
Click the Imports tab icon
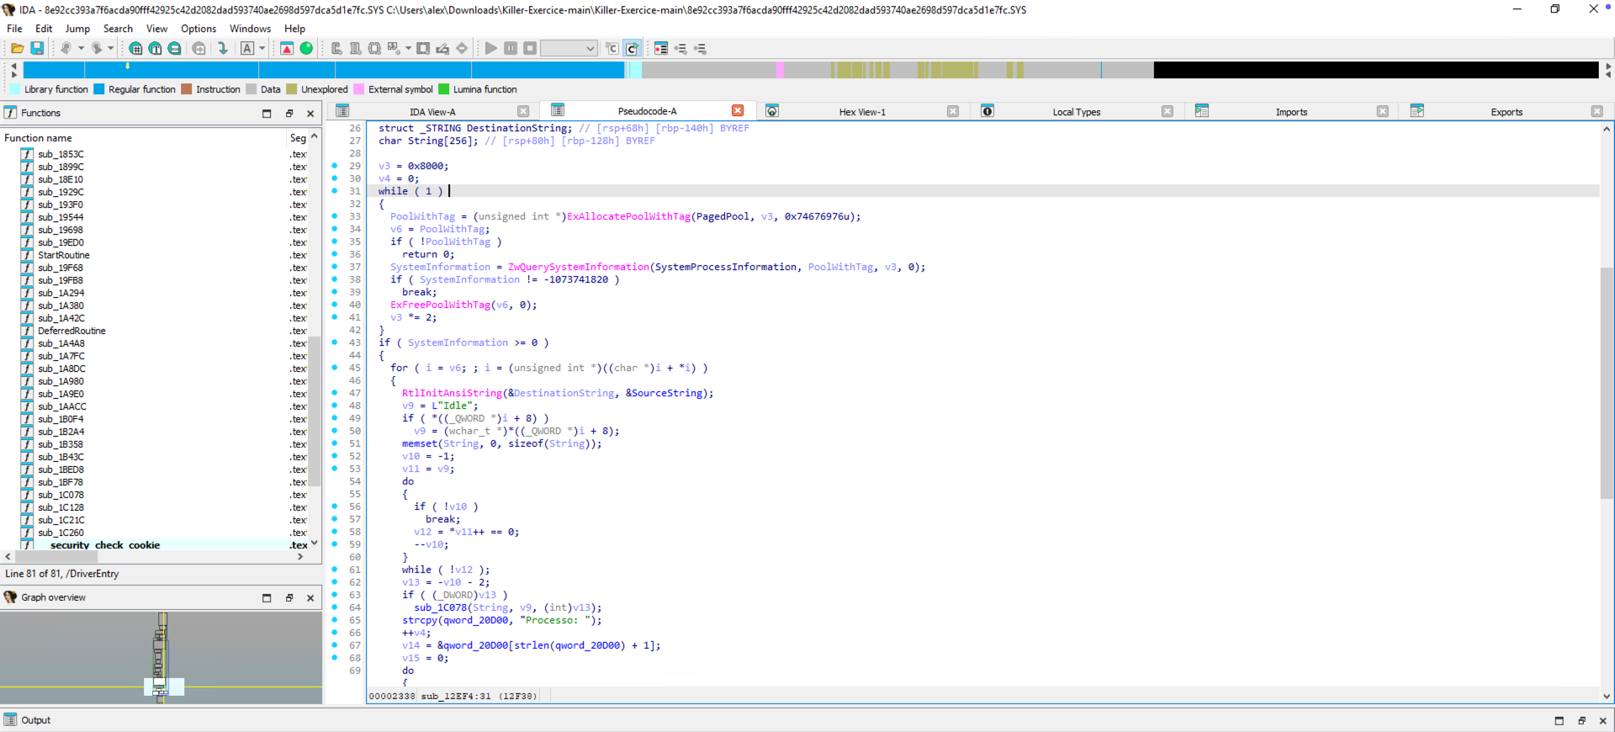click(x=1202, y=111)
